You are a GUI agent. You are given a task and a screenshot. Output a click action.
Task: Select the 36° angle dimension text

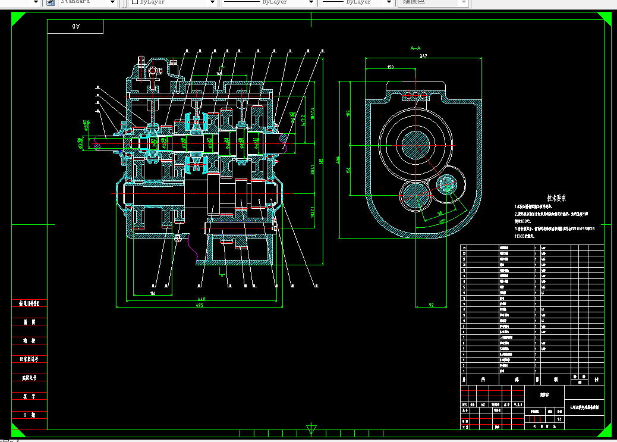point(442,222)
